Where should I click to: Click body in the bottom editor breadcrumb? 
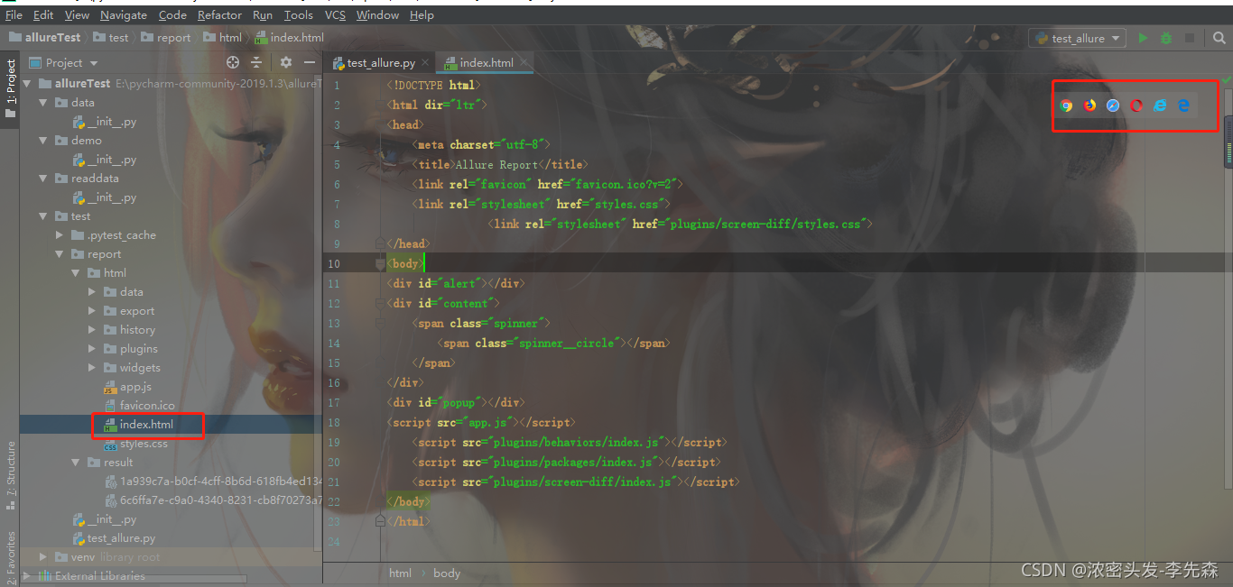tap(447, 573)
